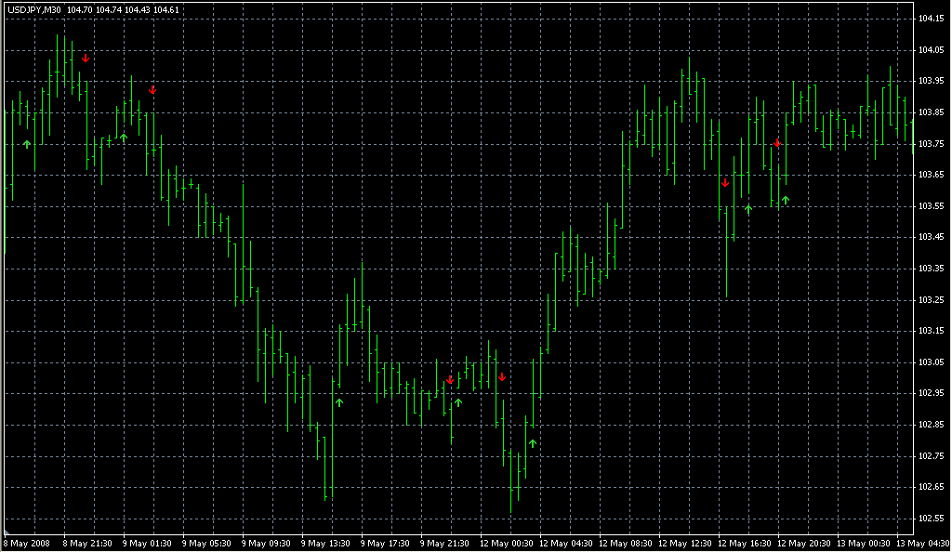Select the red sell arrow at the 103.75 level

point(777,143)
